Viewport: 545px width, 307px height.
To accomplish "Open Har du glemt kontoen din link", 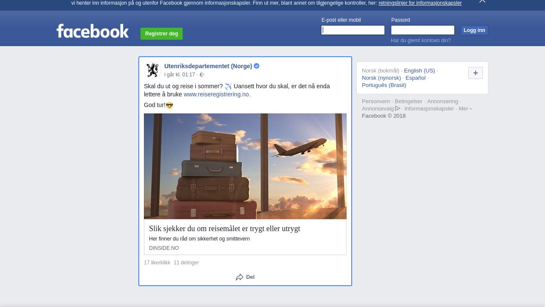I will (421, 41).
